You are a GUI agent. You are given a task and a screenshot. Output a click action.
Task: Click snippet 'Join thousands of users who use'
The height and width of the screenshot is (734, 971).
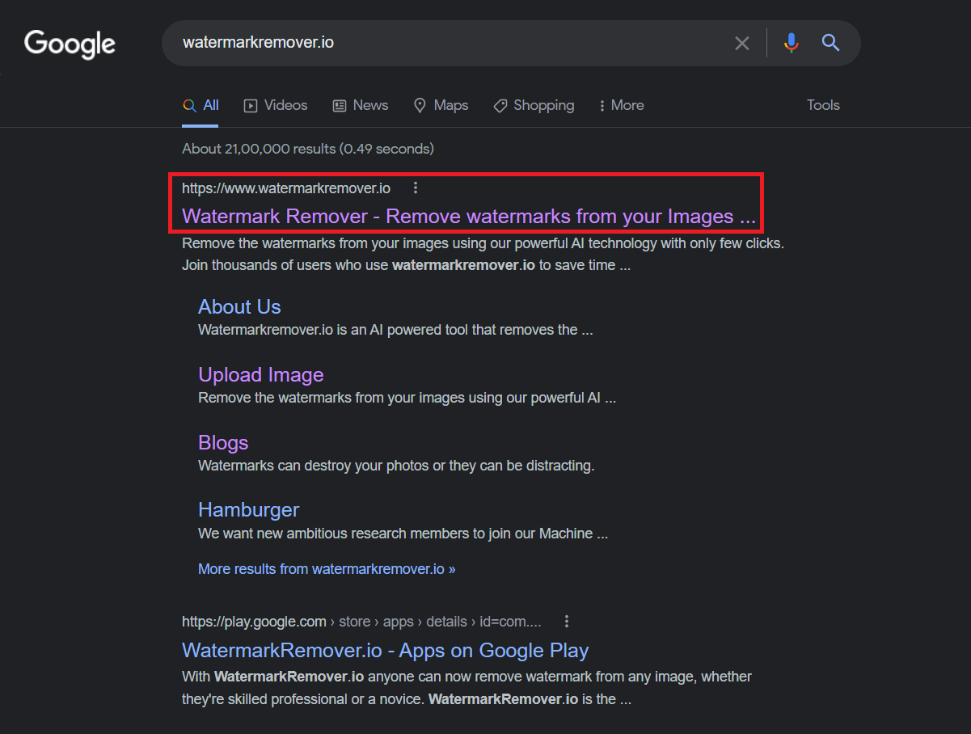point(406,265)
